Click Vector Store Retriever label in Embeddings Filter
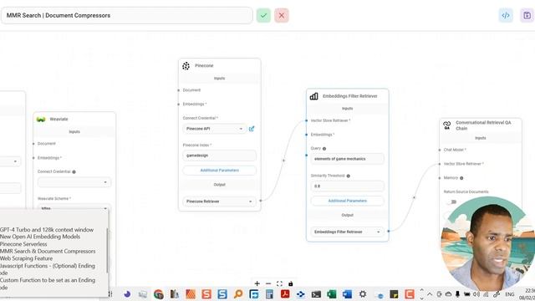This screenshot has width=535, height=301. tap(329, 120)
